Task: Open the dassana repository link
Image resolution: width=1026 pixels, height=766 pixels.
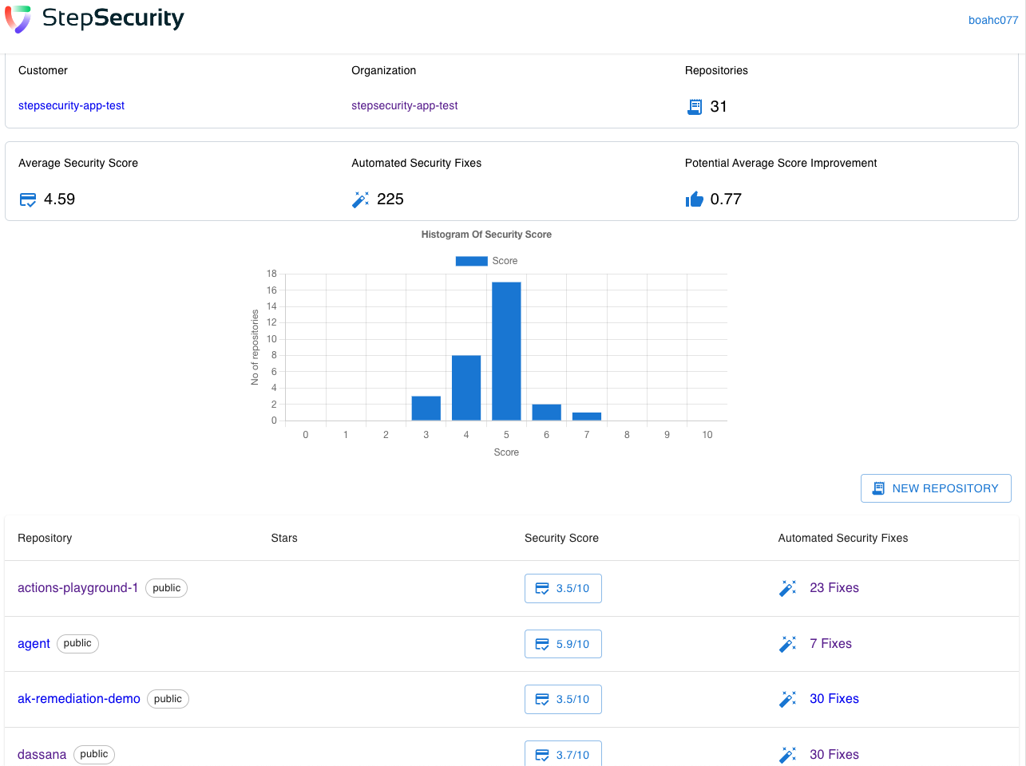Action: click(42, 755)
